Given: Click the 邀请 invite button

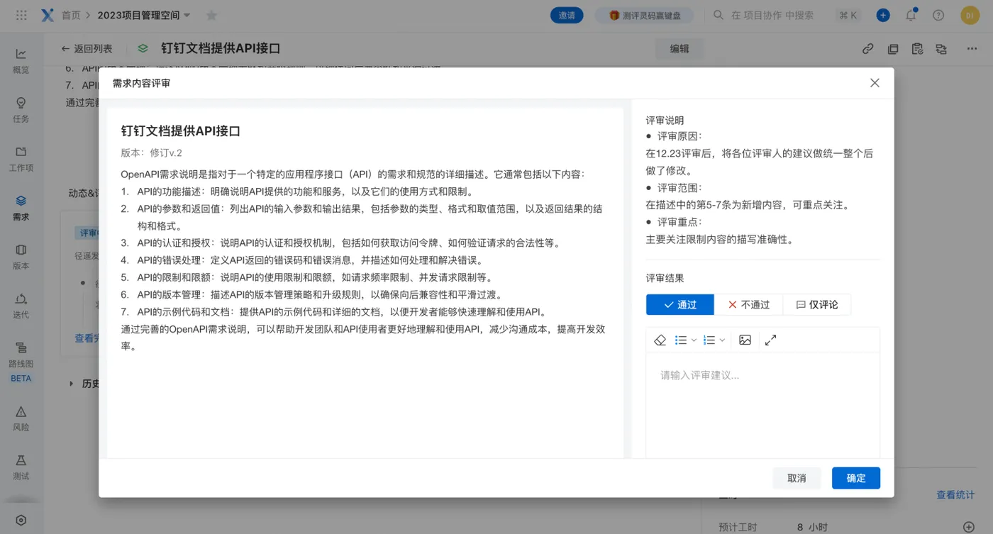Looking at the screenshot, I should (x=567, y=15).
